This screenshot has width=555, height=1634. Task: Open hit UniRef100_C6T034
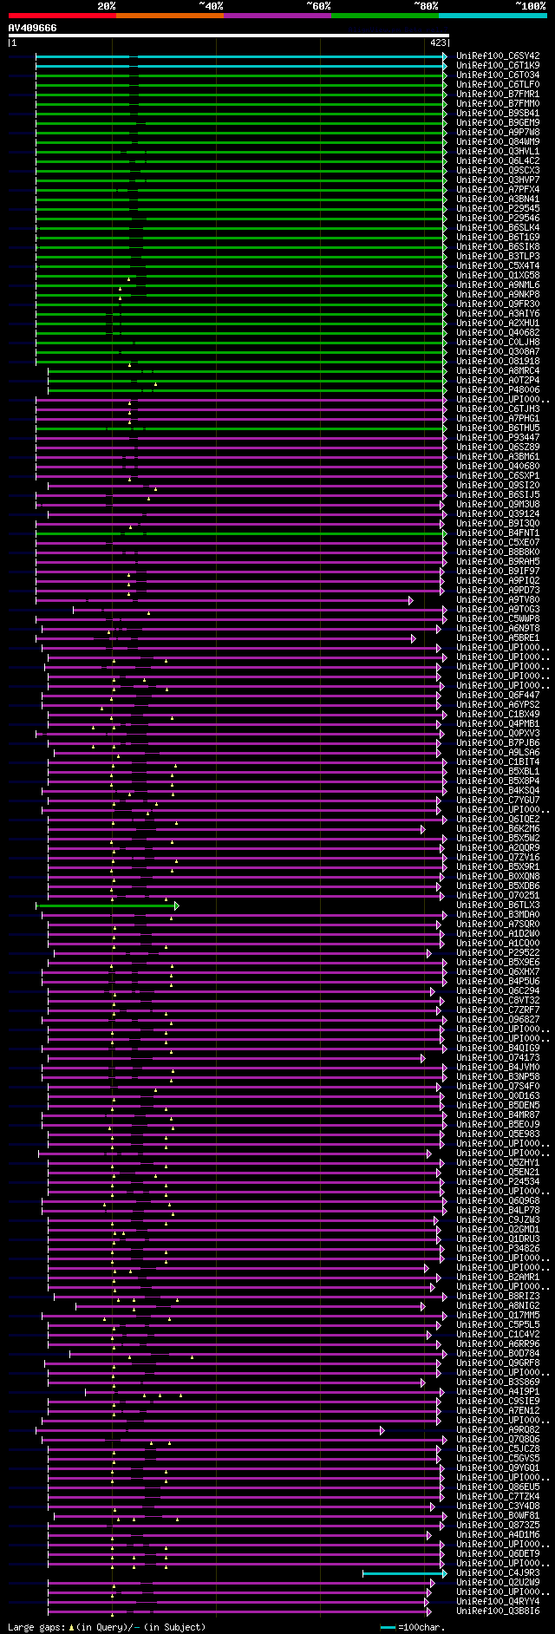[498, 75]
